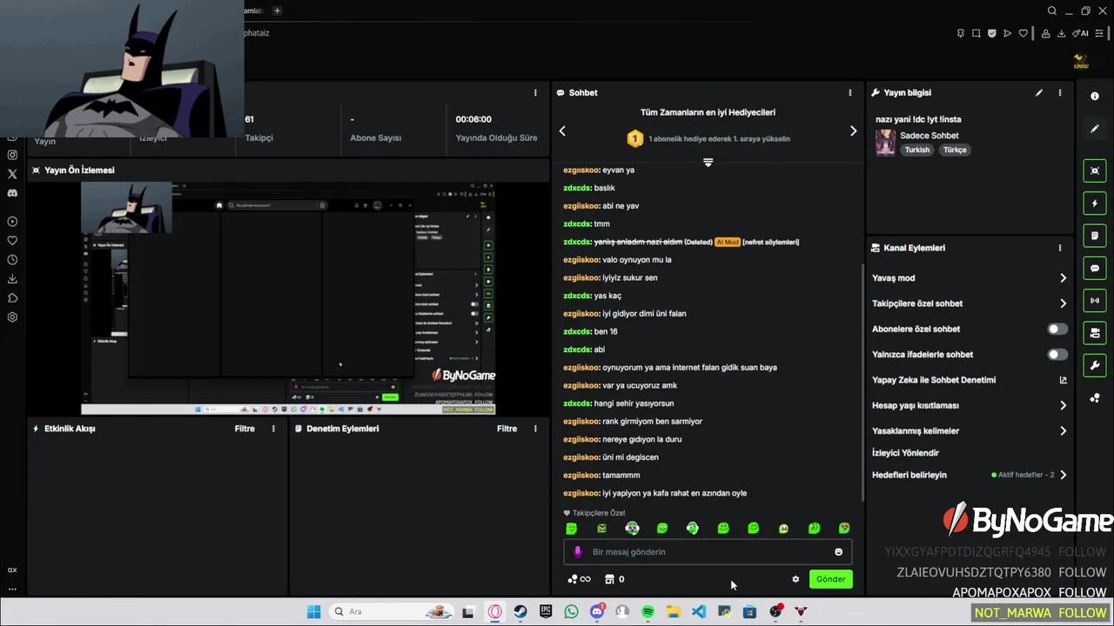Open Windows Start menu

click(x=313, y=612)
